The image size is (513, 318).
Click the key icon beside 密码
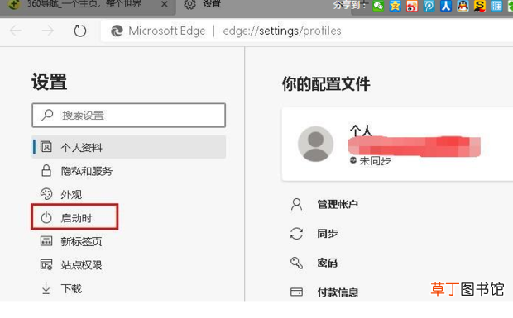click(296, 263)
